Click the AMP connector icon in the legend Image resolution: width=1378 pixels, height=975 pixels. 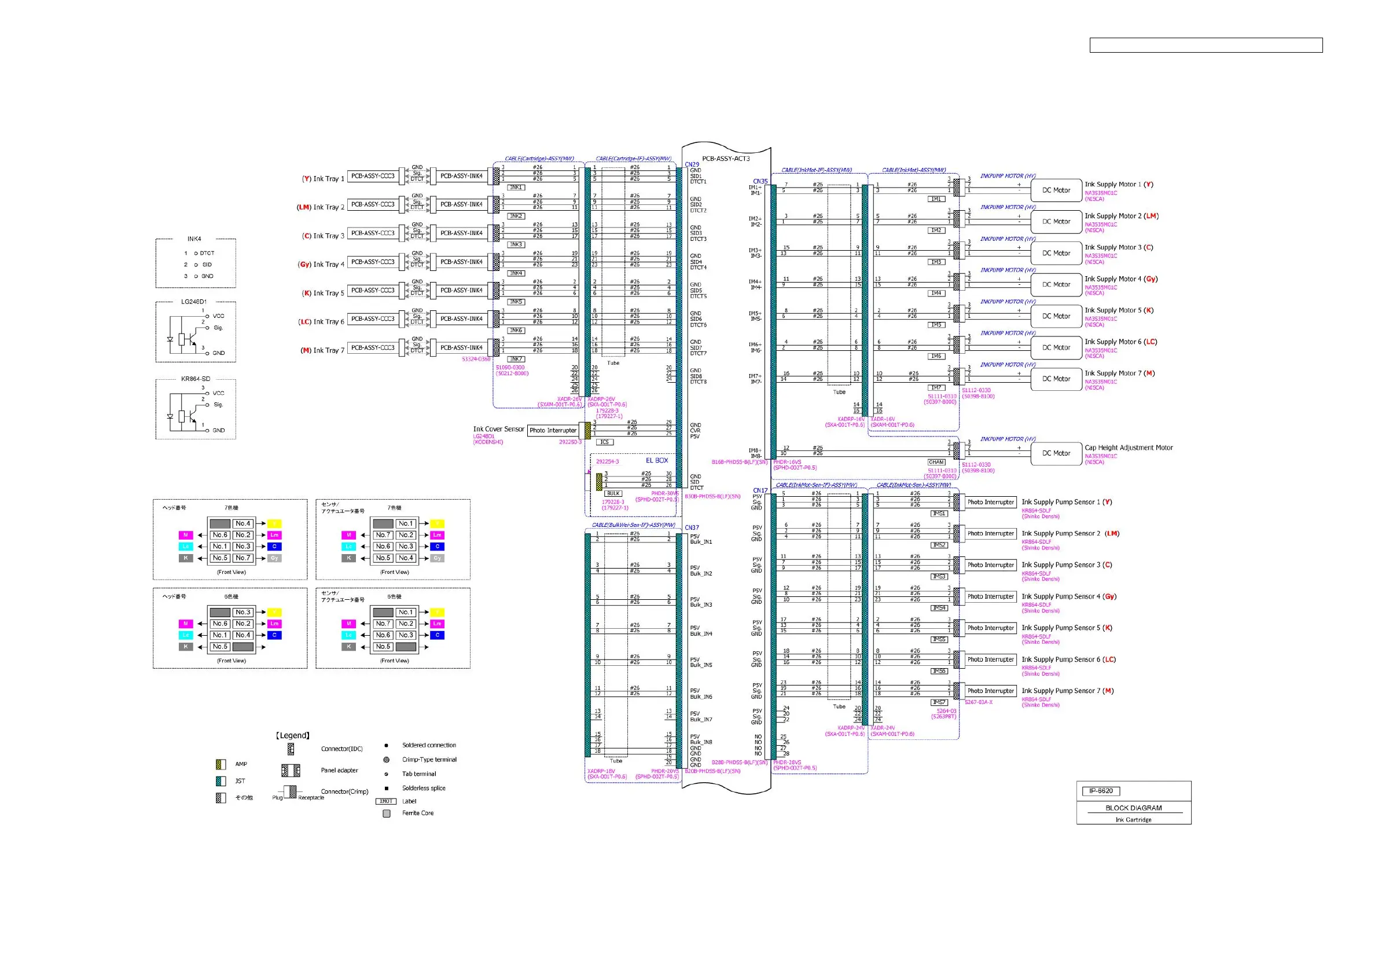coord(221,764)
